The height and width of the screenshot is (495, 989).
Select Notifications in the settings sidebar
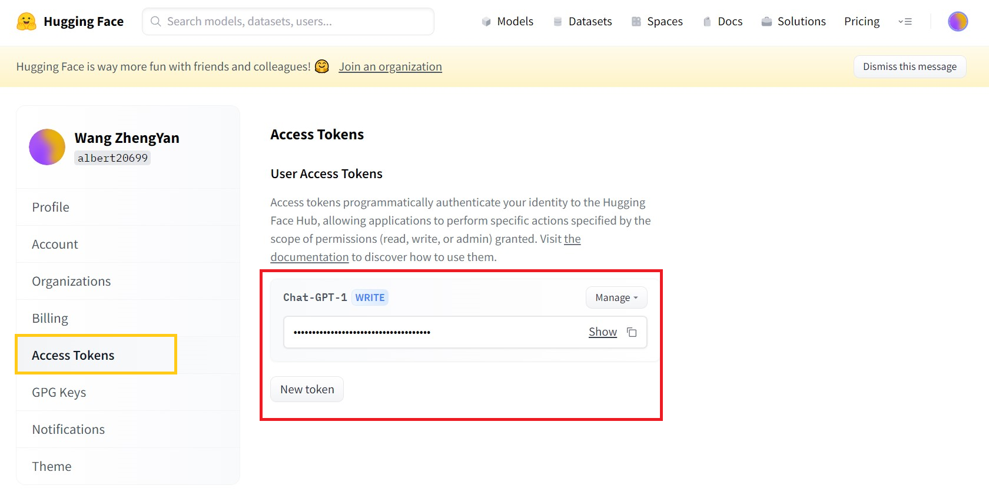(128, 429)
